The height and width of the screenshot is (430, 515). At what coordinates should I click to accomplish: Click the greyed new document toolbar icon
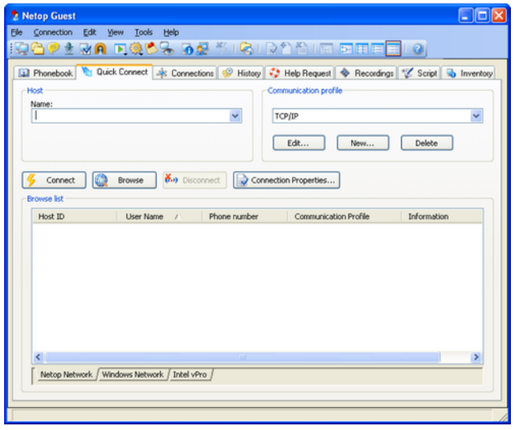[x=286, y=49]
